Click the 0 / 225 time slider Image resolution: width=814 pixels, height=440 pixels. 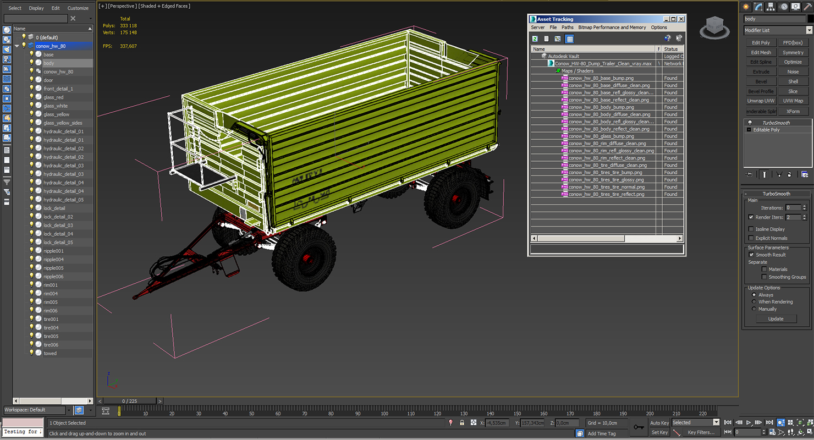tap(130, 402)
